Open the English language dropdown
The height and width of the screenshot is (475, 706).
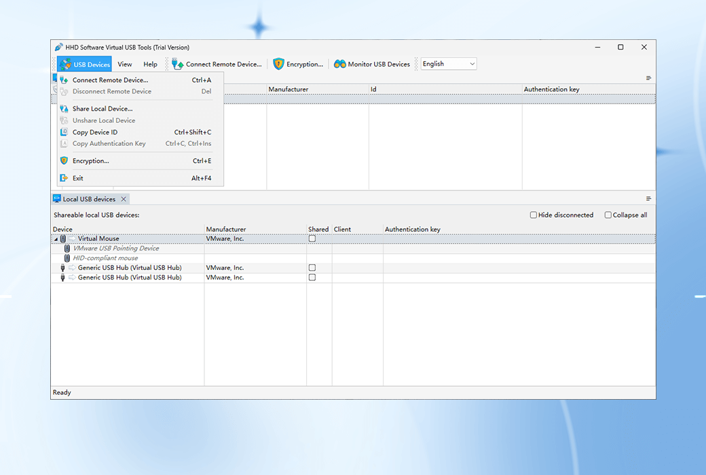click(472, 63)
